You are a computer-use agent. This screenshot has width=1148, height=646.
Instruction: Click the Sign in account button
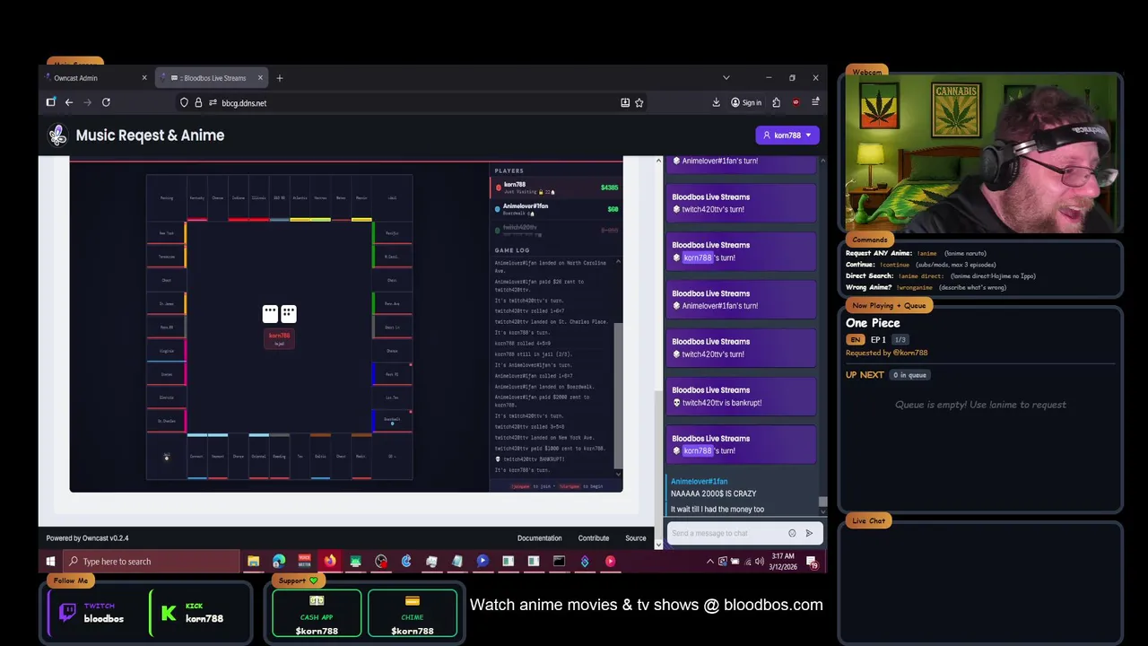746,102
